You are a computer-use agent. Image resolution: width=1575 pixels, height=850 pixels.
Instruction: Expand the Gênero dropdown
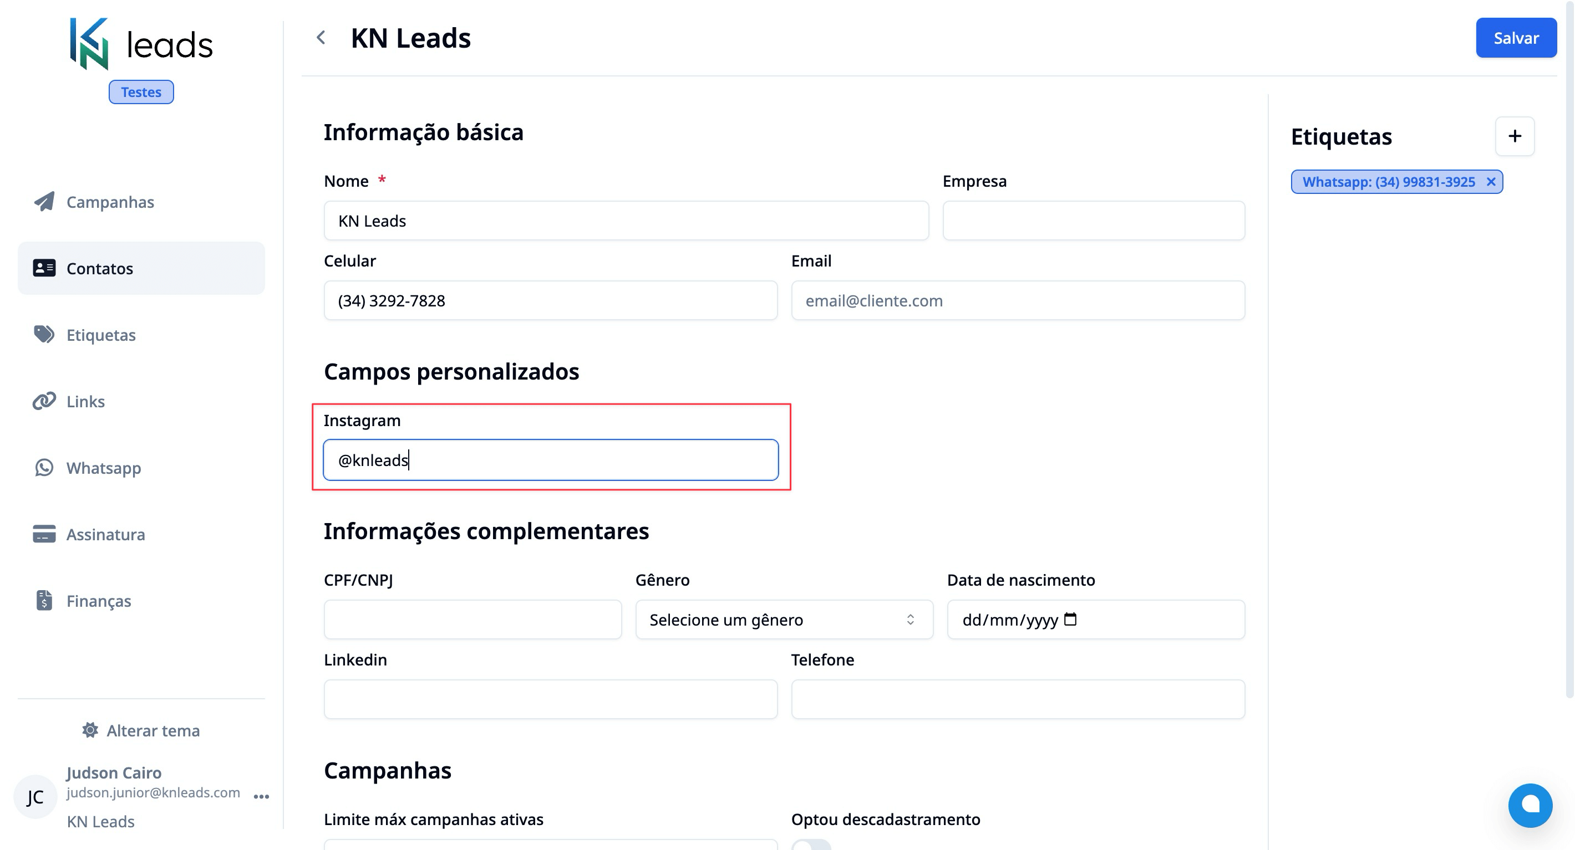click(784, 619)
